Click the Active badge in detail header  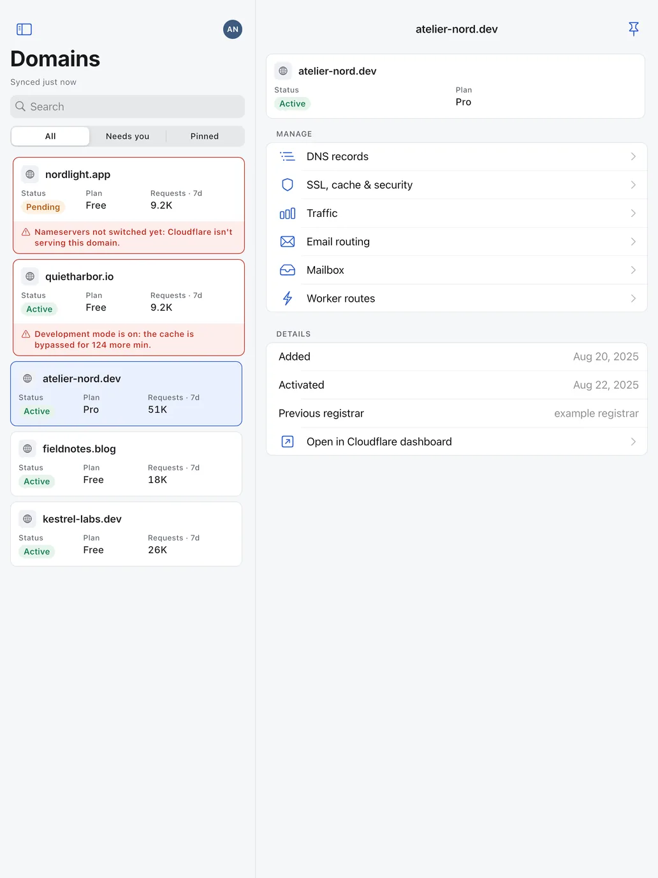[293, 103]
